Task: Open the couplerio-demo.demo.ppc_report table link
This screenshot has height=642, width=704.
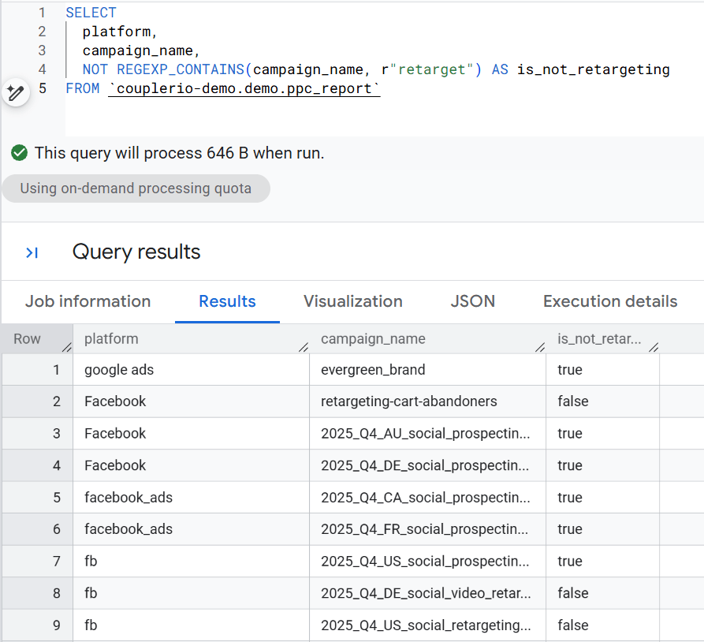Action: (x=244, y=88)
